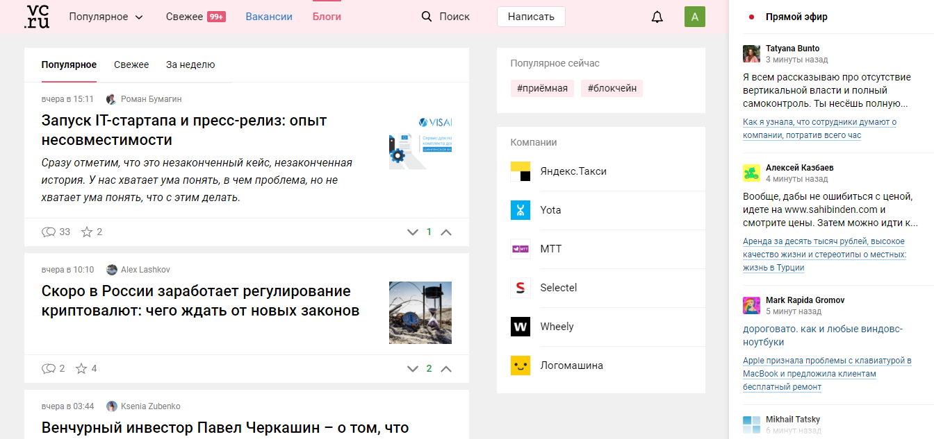
Task: Open the За неделю tab
Action: pos(189,64)
